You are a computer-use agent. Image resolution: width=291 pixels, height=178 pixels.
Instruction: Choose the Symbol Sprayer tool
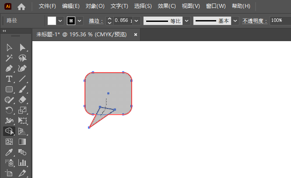click(9, 163)
